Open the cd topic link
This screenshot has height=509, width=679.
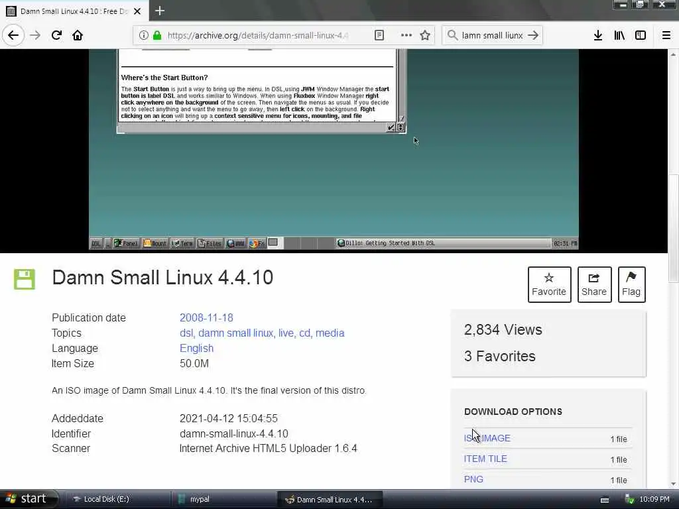[305, 333]
